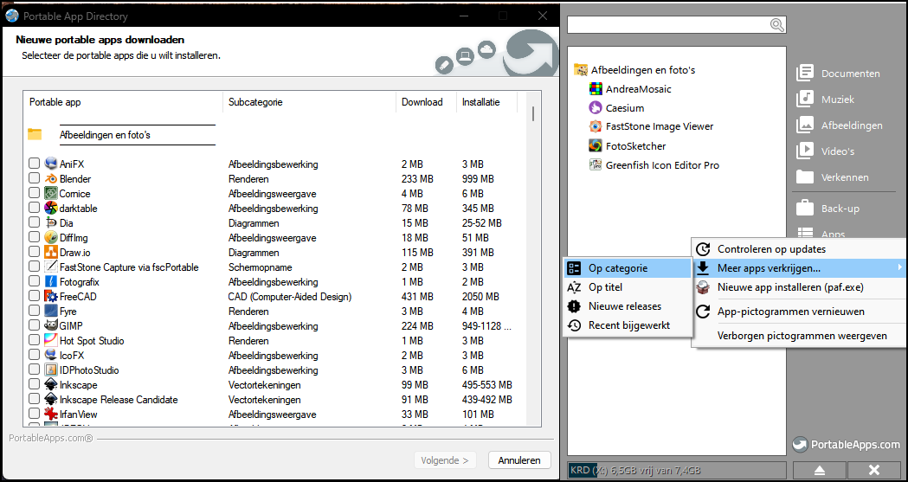Tick the Blender checkbox
This screenshot has width=908, height=482.
[x=34, y=179]
